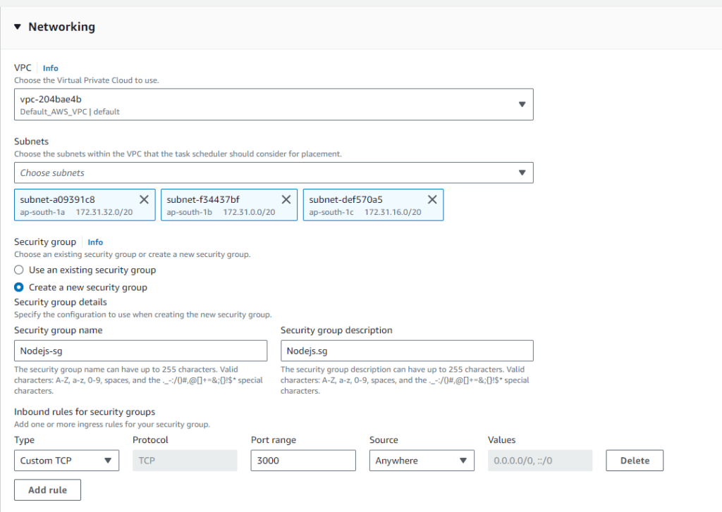Remove the subnet-def570a5 chip with its X icon
The height and width of the screenshot is (512, 722).
pyautogui.click(x=432, y=199)
